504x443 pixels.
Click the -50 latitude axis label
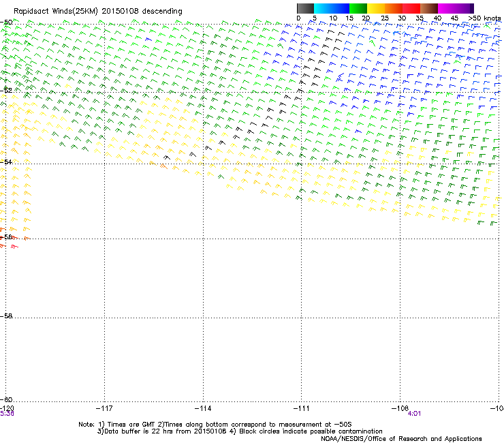point(6,22)
